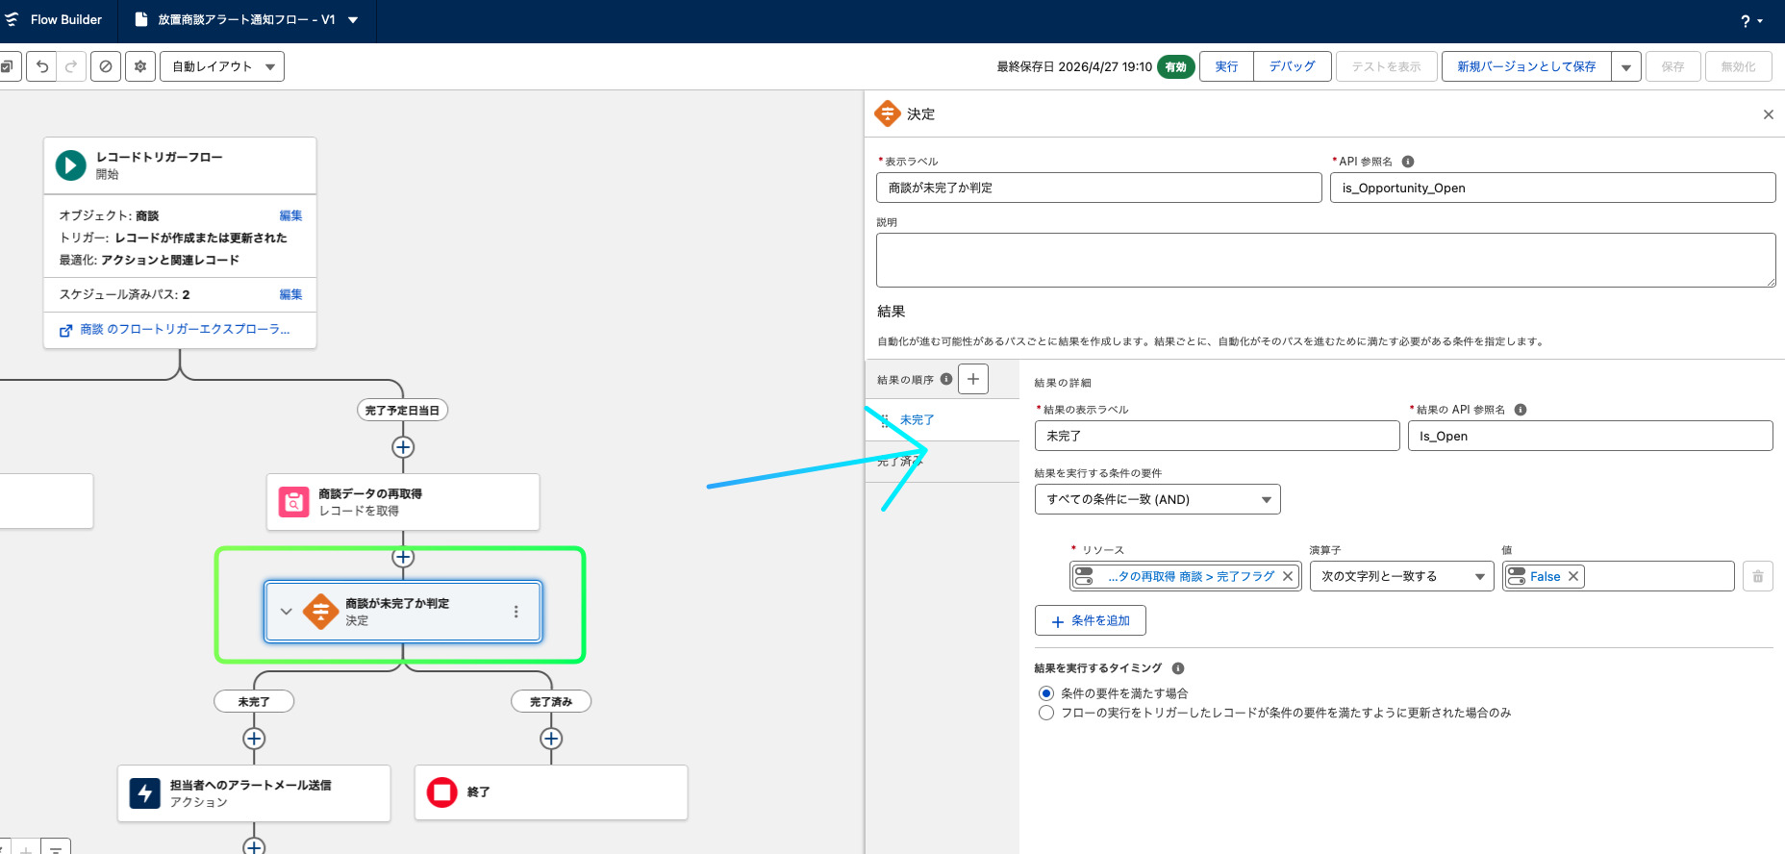
Task: Select the 未完了 outcome tab
Action: tap(943, 420)
